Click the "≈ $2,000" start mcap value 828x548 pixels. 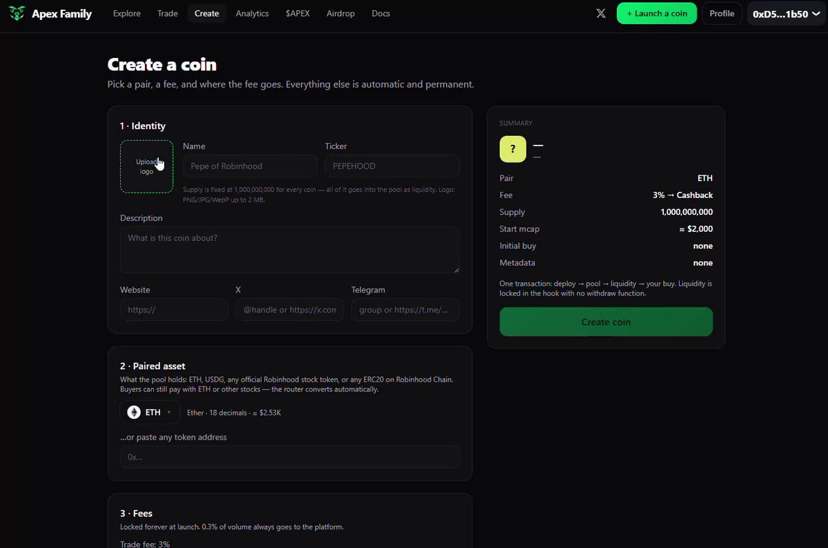696,229
